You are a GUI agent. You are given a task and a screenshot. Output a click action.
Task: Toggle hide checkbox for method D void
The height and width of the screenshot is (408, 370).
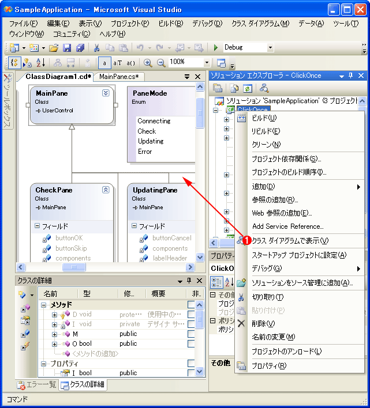(x=191, y=314)
